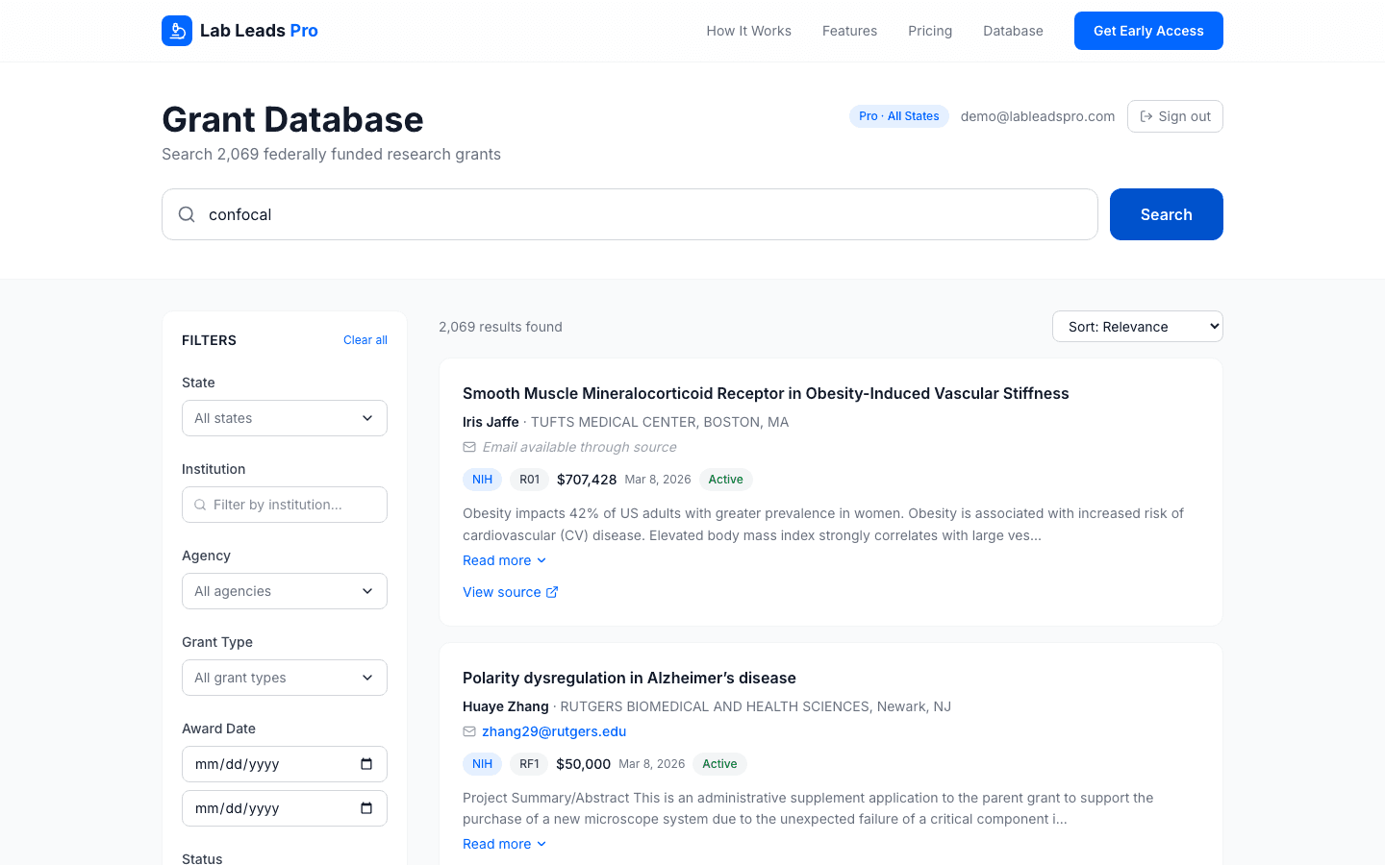Click the FILTERS panel heading
Viewport: 1385px width, 865px height.
click(x=209, y=340)
